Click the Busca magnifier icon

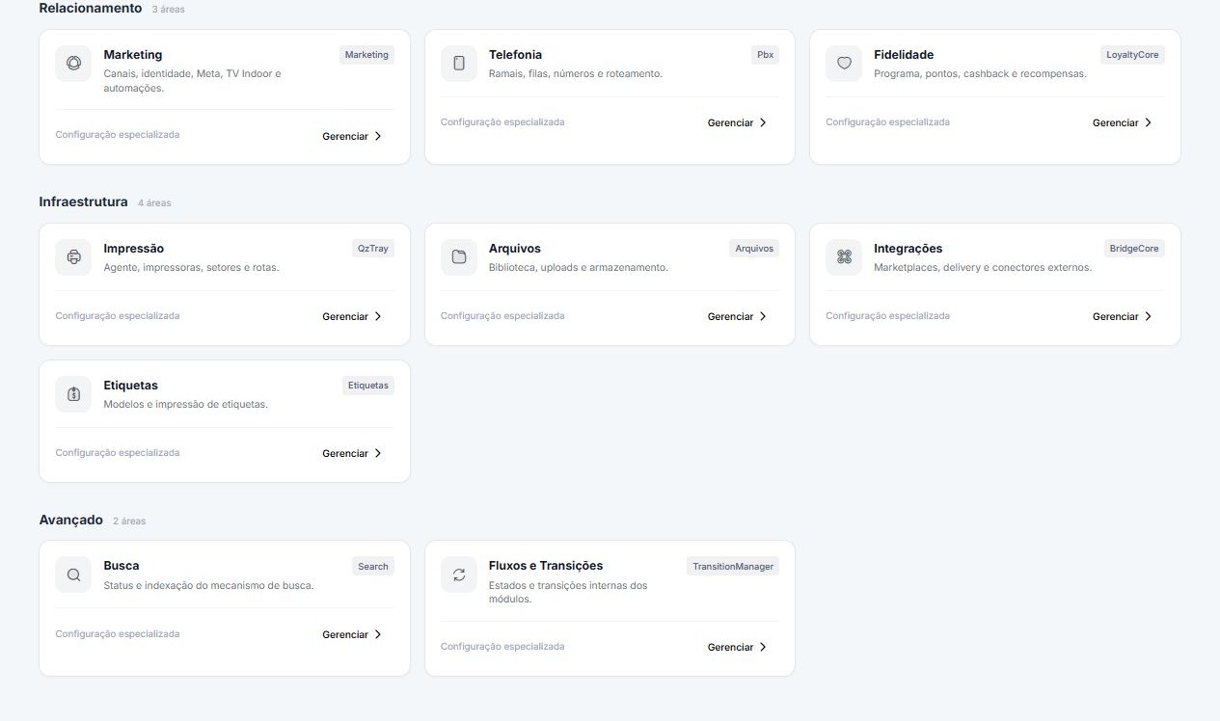(x=73, y=574)
